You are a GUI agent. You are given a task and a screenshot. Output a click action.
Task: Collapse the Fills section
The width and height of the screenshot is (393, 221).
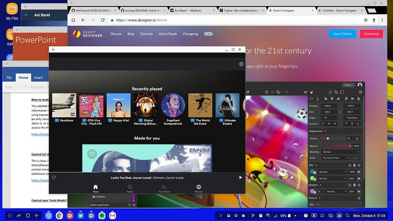[316, 165]
